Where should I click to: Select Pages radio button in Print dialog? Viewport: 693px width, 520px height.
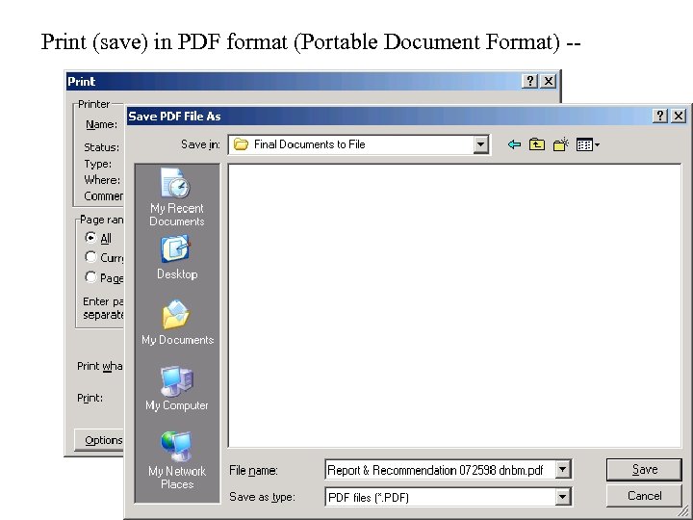[x=90, y=277]
